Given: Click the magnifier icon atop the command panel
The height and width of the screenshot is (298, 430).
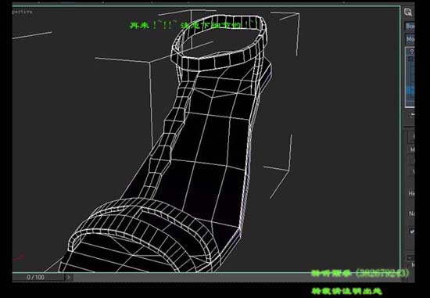Looking at the screenshot, I should tap(408, 12).
